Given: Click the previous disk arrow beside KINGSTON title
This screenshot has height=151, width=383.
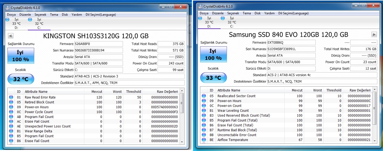Looking at the screenshot, I should [x=11, y=36].
